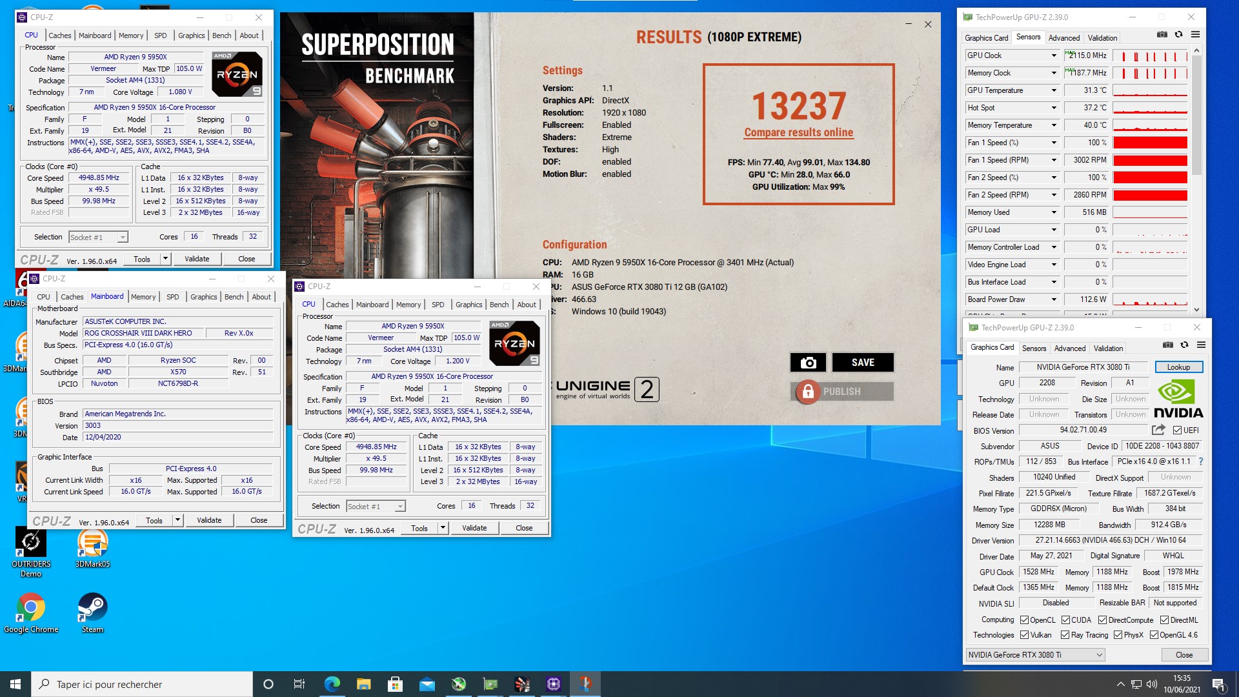Open File Explorer from the taskbar
The width and height of the screenshot is (1239, 697).
tap(363, 684)
